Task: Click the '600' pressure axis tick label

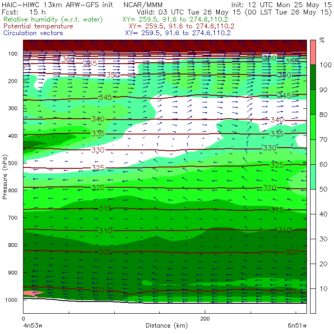Action: (x=13, y=190)
